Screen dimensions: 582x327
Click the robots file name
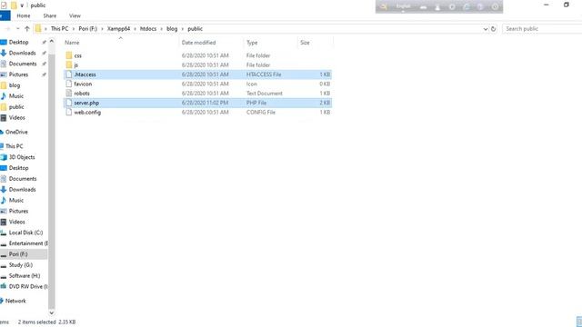pos(82,94)
